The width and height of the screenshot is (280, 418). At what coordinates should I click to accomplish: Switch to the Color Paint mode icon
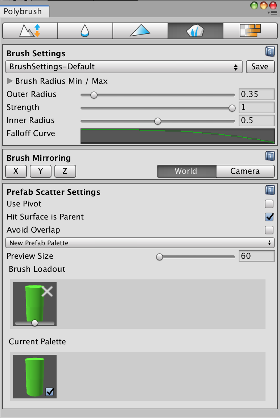[140, 31]
